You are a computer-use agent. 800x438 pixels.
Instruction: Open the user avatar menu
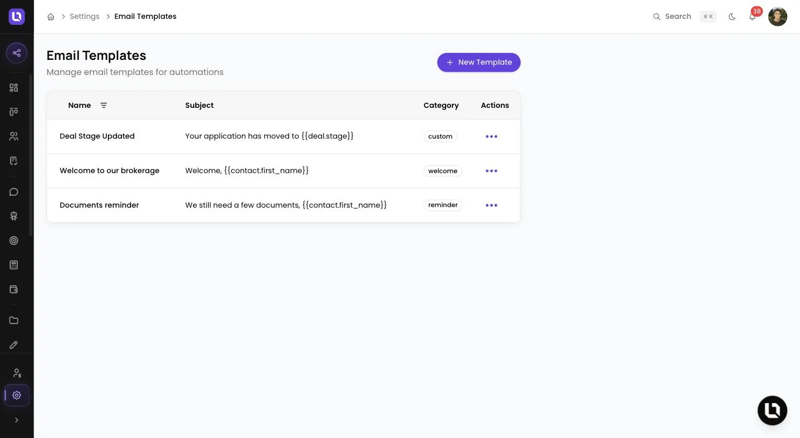[777, 17]
